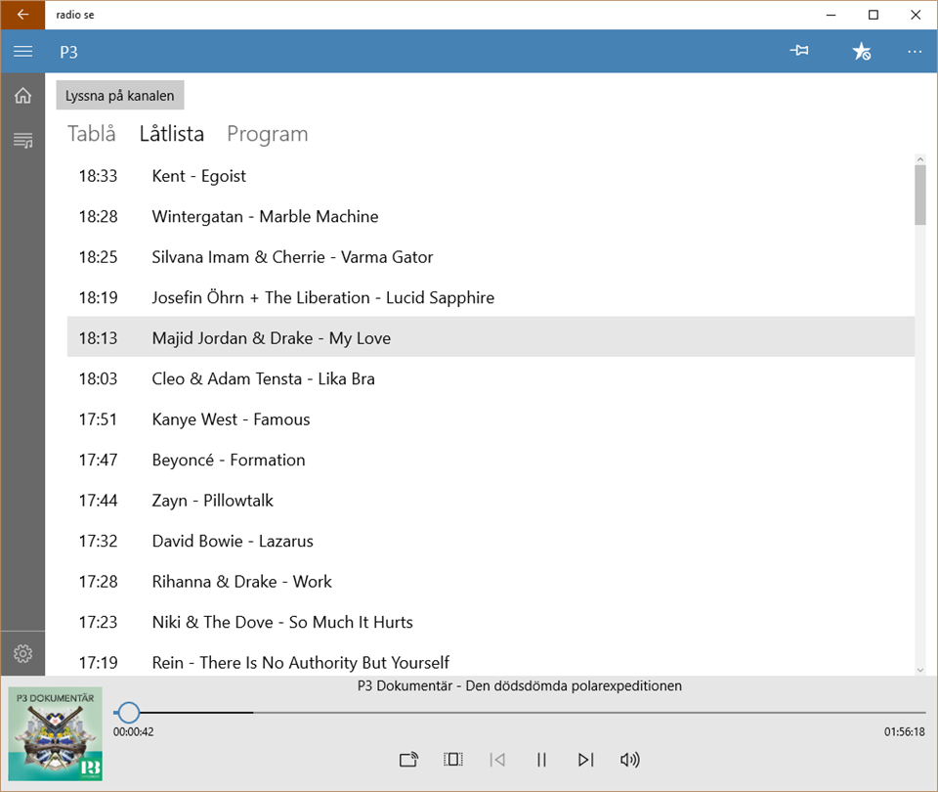Select Wintergatan - Marble Machine
This screenshot has width=938, height=792.
tap(490, 216)
